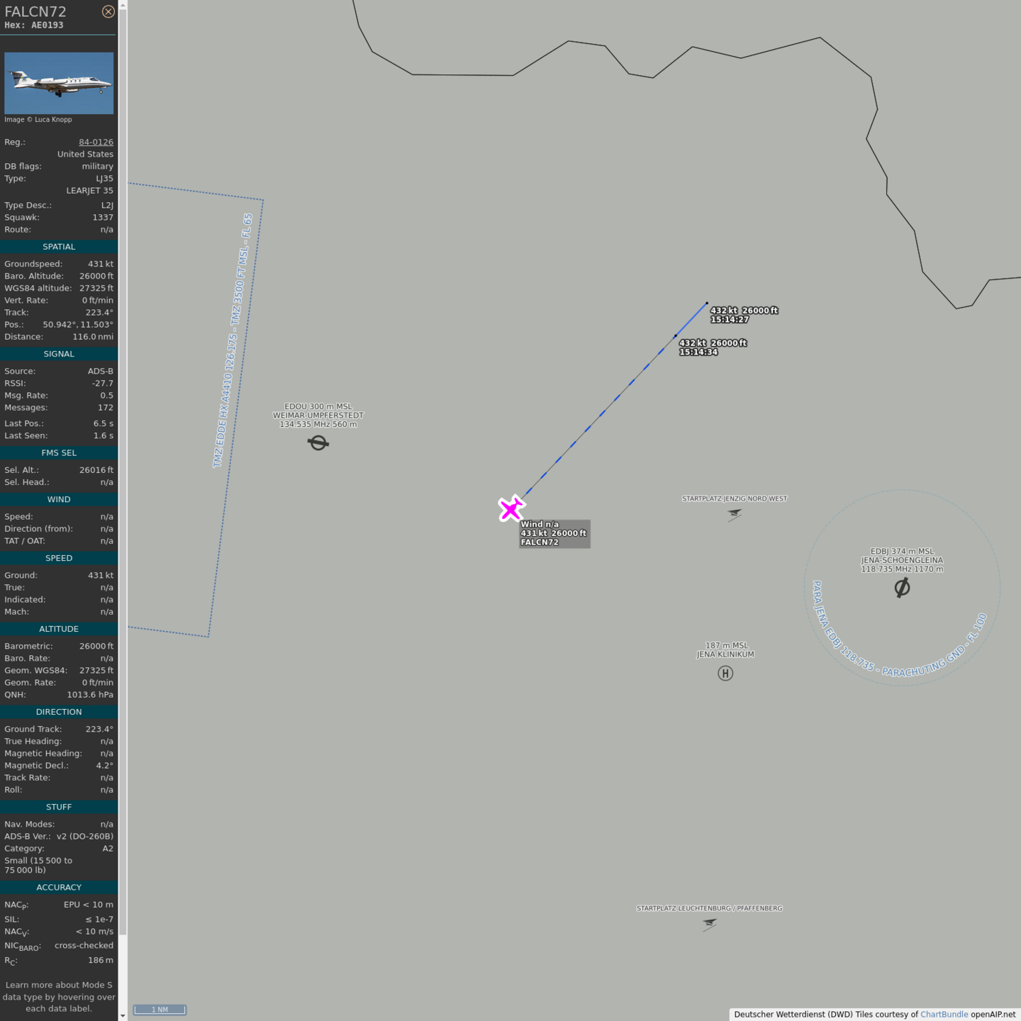The image size is (1021, 1021).
Task: Click the 1 NM map scale bar
Action: pyautogui.click(x=160, y=1010)
